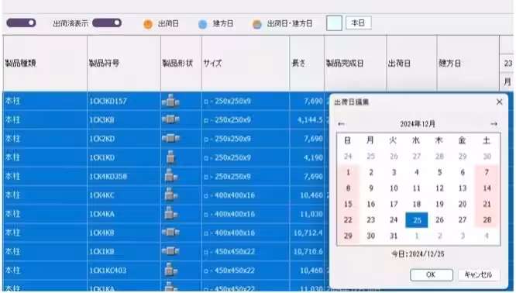Click the length value 4,144.5
The height and width of the screenshot is (293, 516).
310,120
